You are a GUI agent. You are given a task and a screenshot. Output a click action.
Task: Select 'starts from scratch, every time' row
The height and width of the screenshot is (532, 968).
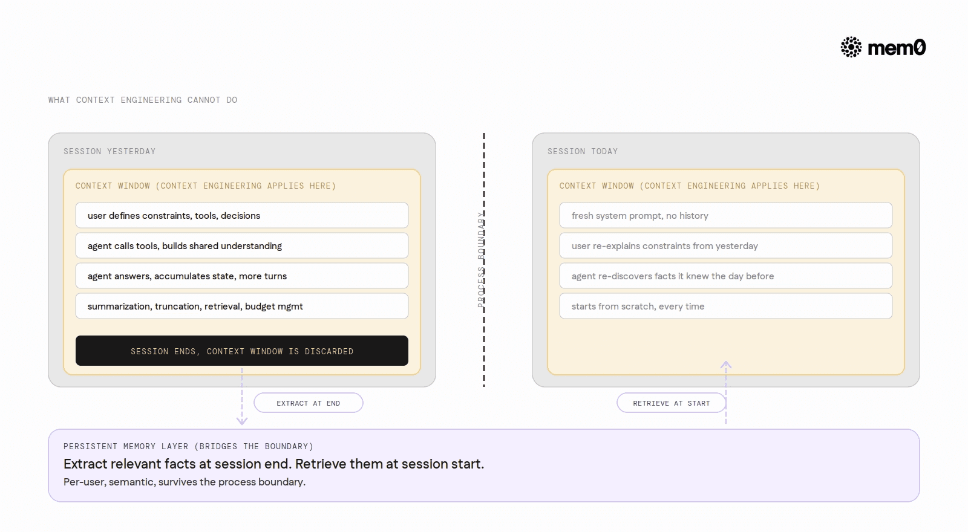point(726,307)
